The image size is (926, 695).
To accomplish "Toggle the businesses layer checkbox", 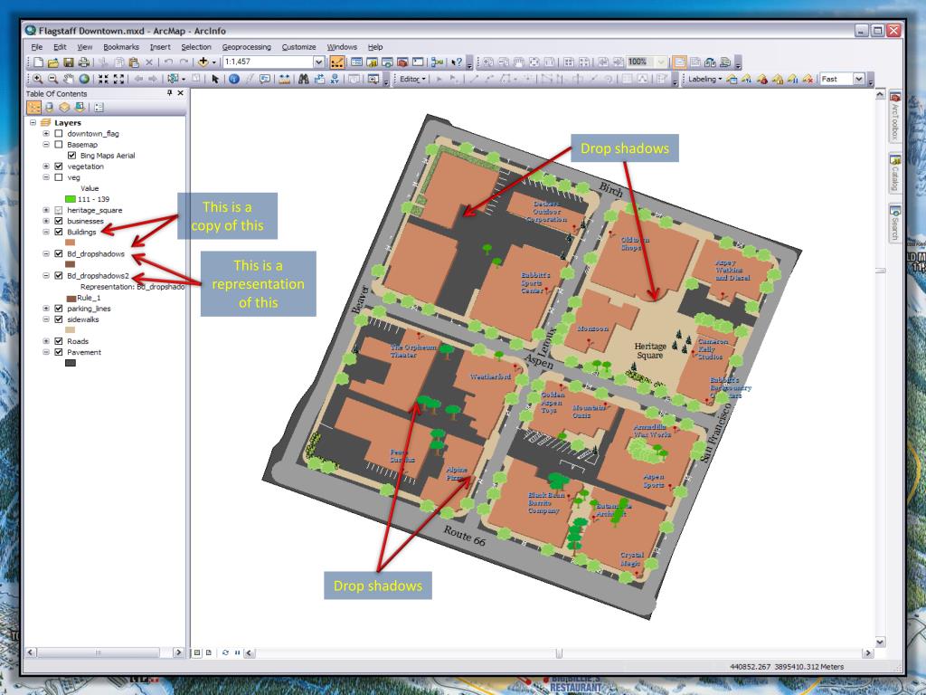I will [x=59, y=221].
